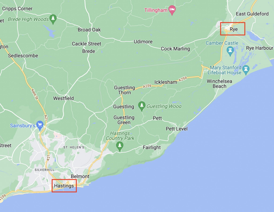Click the Pett Level label
Image resolution: width=274 pixels, height=212 pixels.
[x=177, y=129]
